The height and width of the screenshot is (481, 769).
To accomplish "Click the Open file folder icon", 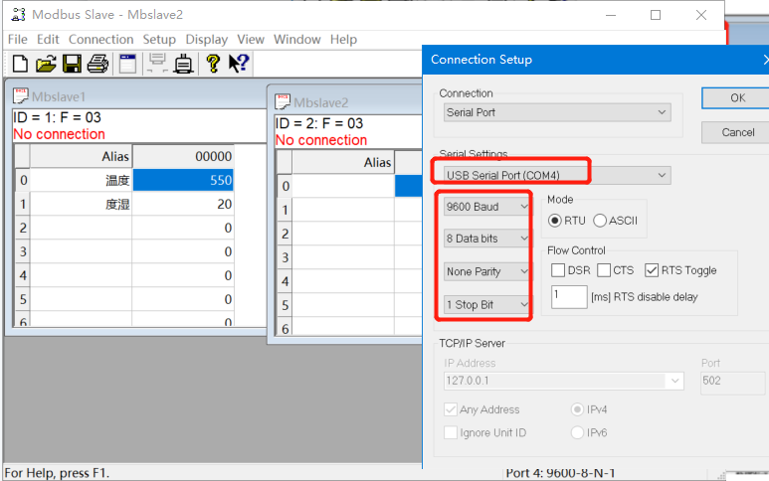I will pos(46,64).
